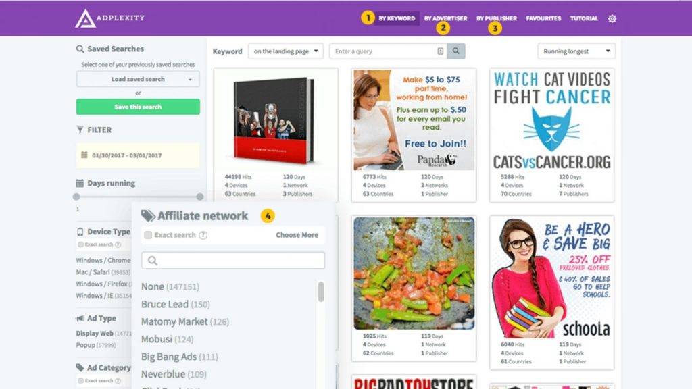This screenshot has width=692, height=389.
Task: Click the Ad Type megaphone icon
Action: [80, 318]
